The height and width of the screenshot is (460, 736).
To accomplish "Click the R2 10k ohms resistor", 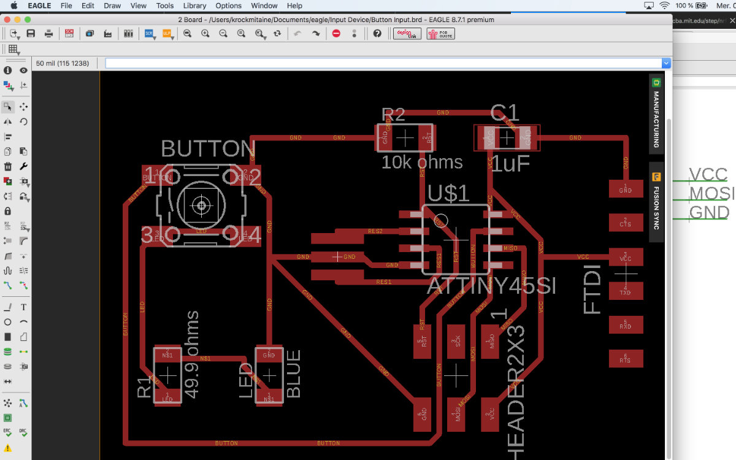I will (x=405, y=138).
